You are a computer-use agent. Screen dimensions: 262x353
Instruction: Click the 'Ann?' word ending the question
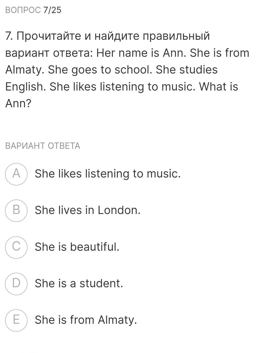[x=18, y=103]
